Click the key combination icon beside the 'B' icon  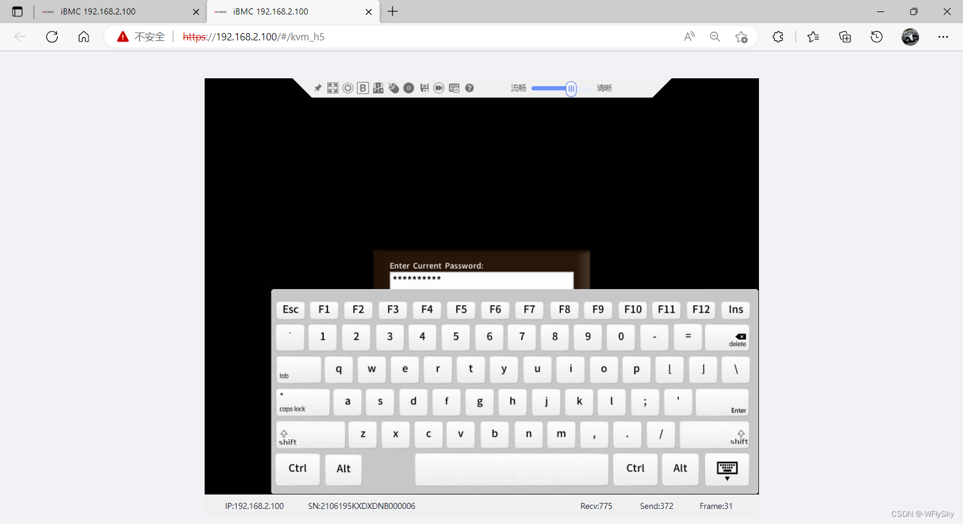click(x=378, y=88)
